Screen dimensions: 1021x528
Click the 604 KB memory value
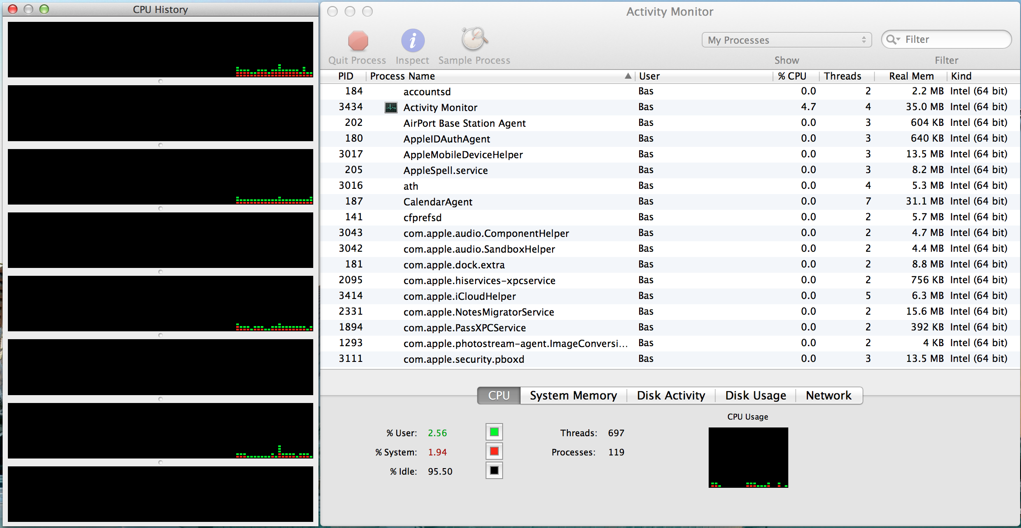(927, 123)
